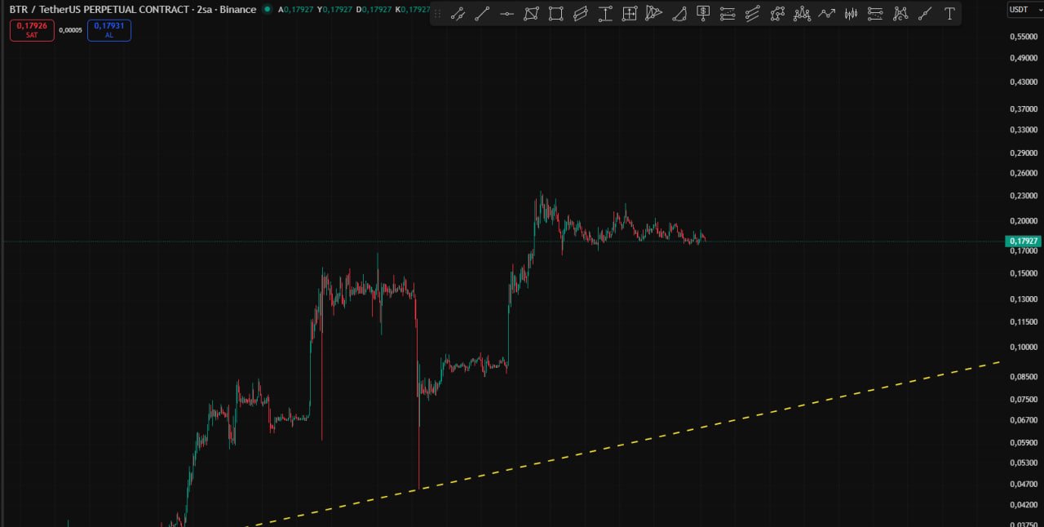Select the rotated rectangle drawing tool
1044x527 pixels.
coord(531,14)
